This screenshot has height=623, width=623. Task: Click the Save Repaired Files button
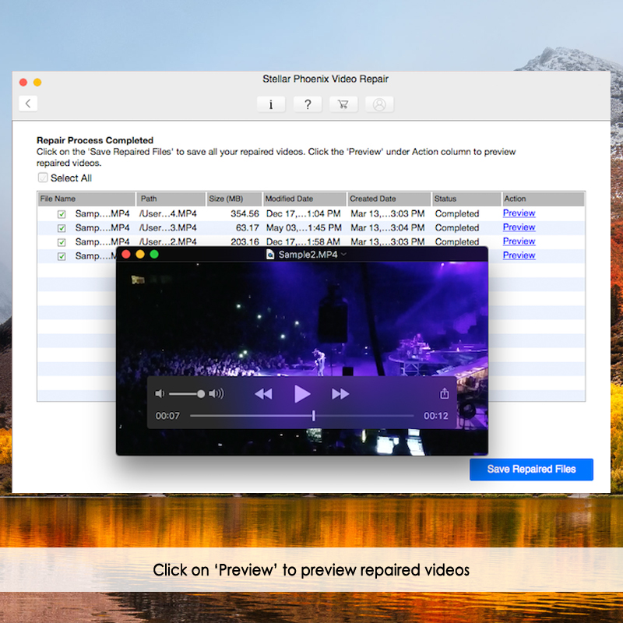pos(531,470)
